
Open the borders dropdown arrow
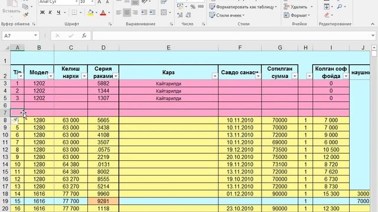80,12
